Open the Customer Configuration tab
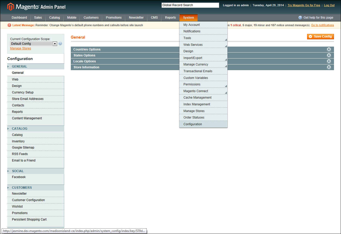341x234 pixels. coord(36,200)
